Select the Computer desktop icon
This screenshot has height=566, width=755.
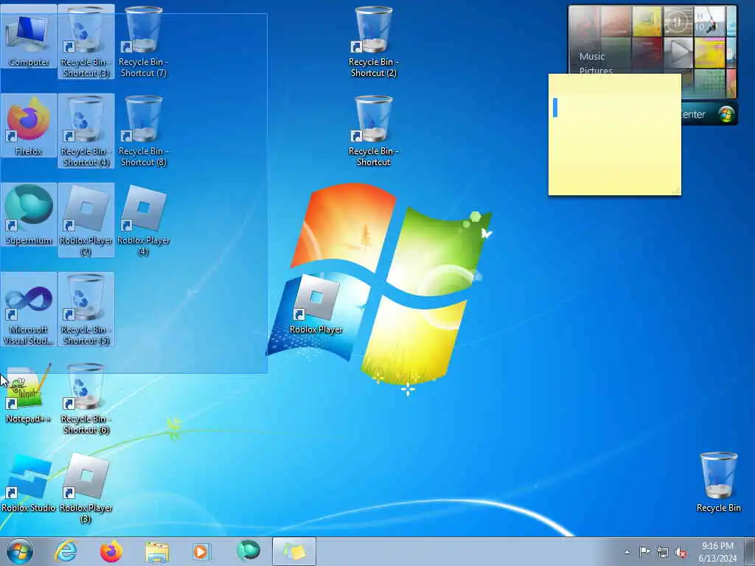pyautogui.click(x=29, y=38)
